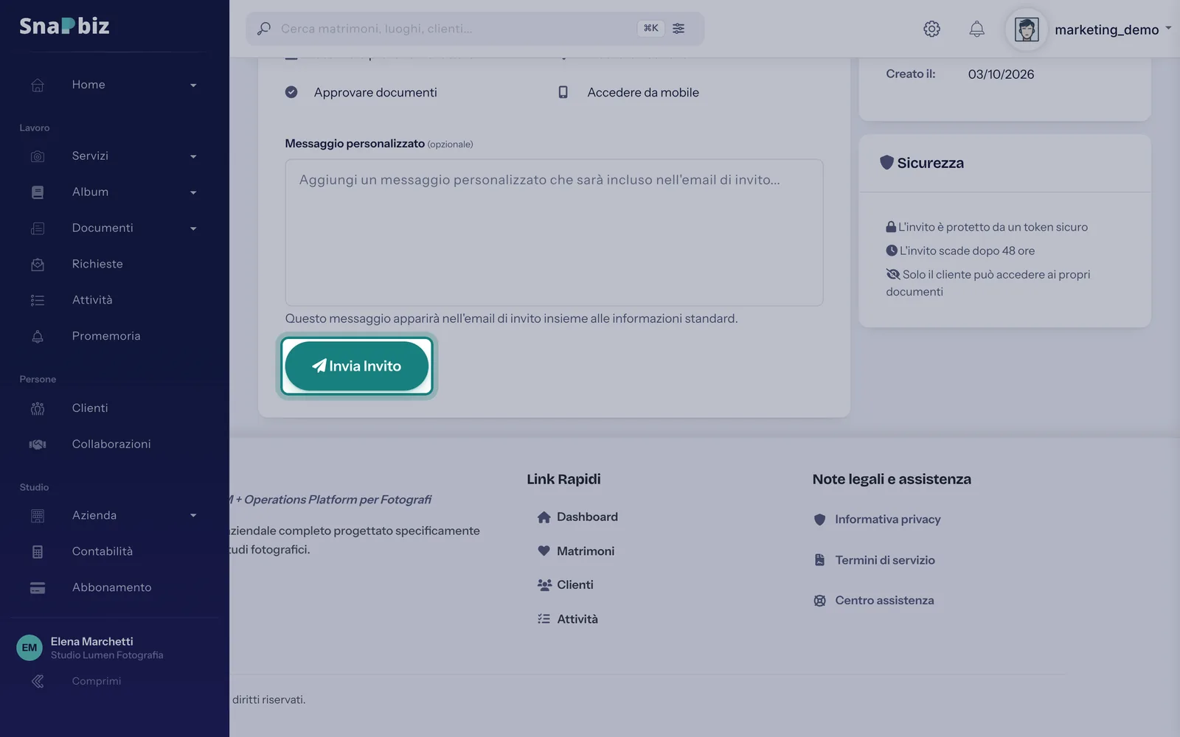Click the Centro assistenza lifebuoy icon
This screenshot has width=1180, height=737.
(x=819, y=601)
